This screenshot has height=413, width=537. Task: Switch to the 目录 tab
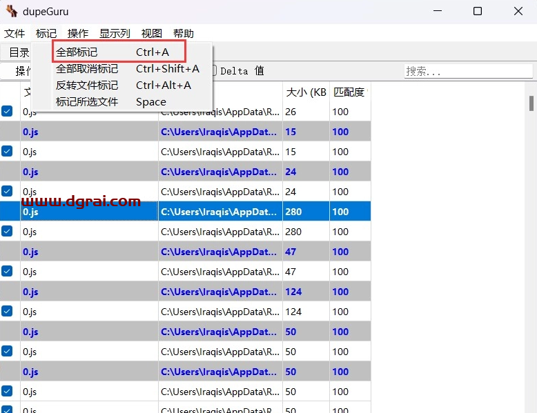point(19,52)
